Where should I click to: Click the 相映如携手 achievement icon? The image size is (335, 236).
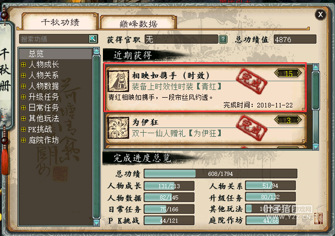(118, 81)
